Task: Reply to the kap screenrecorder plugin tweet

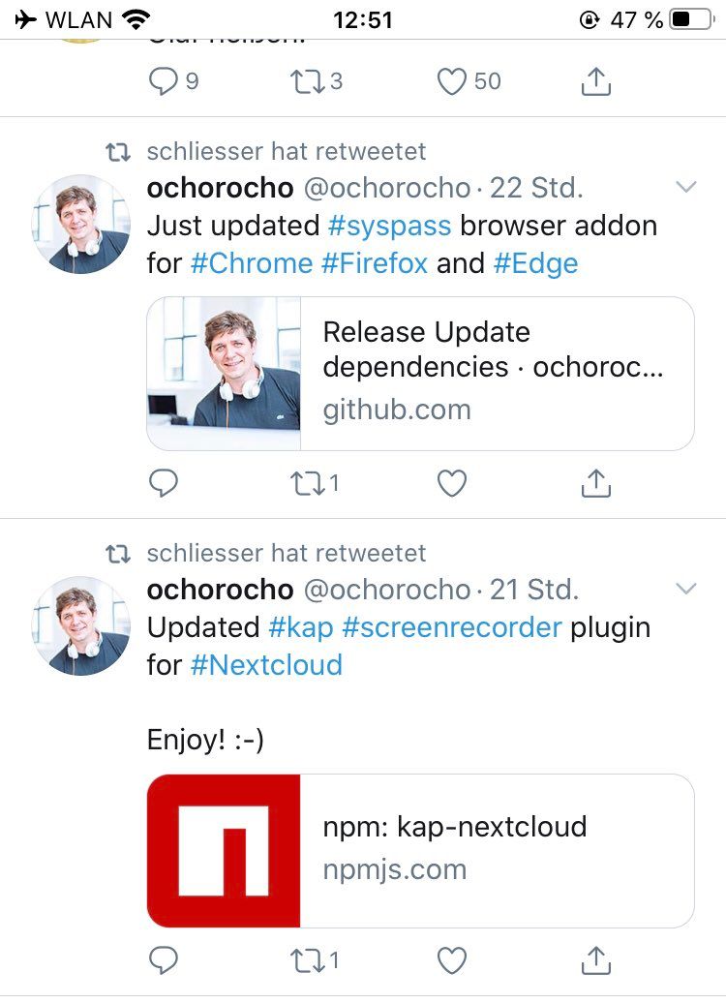Action: pyautogui.click(x=164, y=960)
